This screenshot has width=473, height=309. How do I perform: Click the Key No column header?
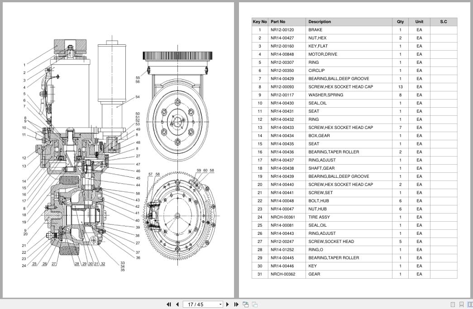click(x=260, y=22)
